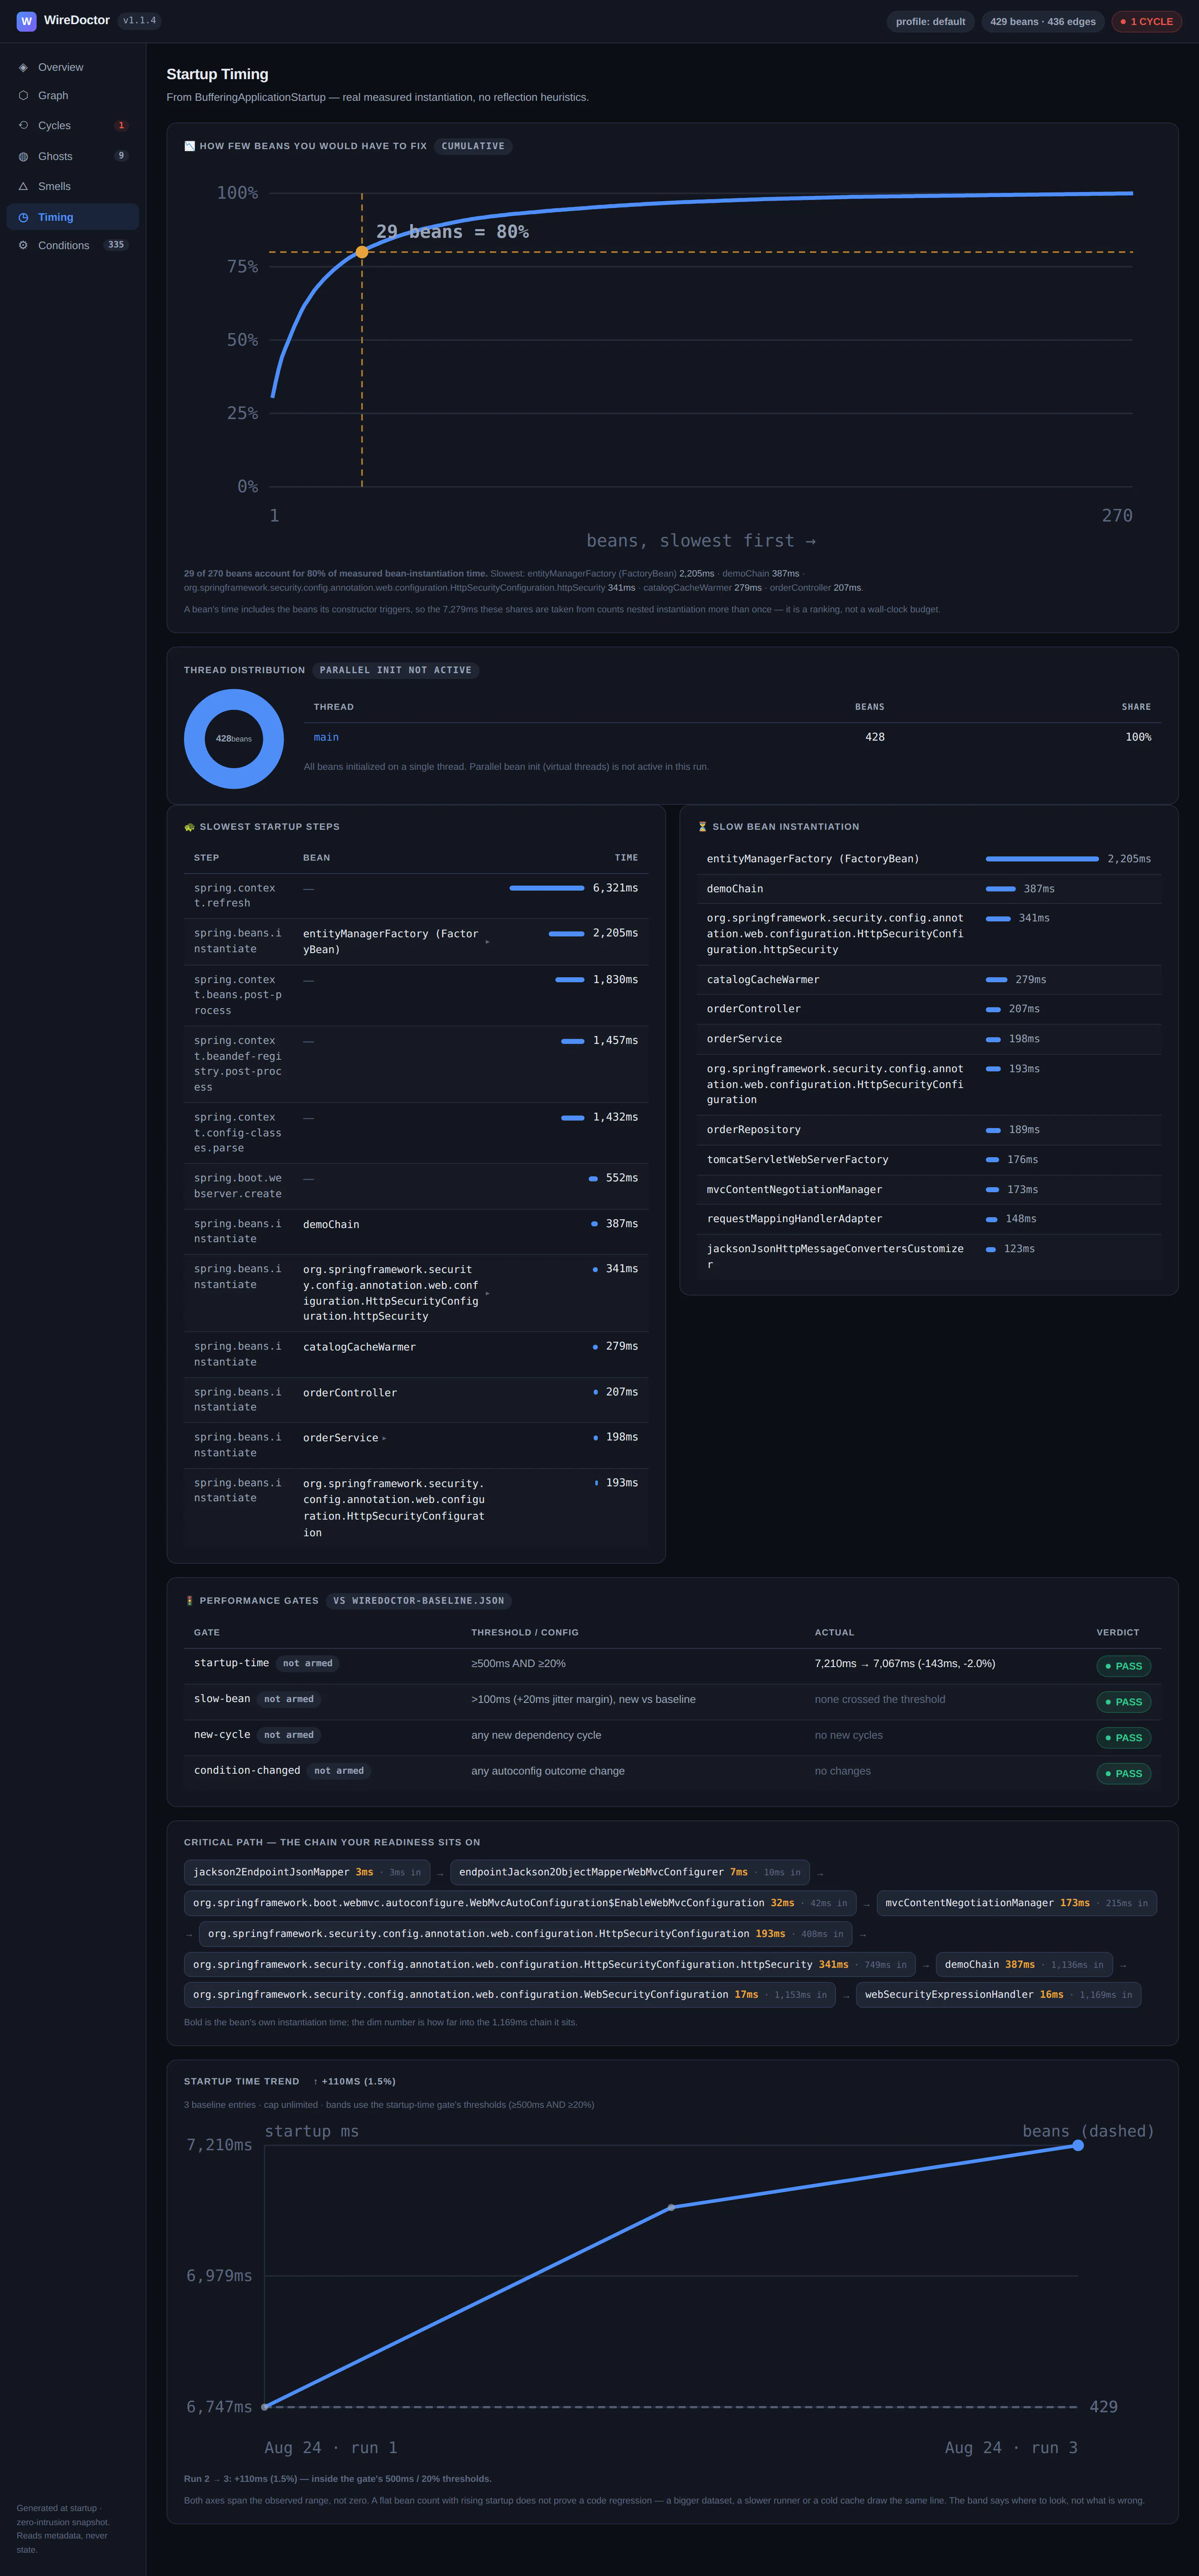
Task: Click requestMappingHandlerAdapter row
Action: (928, 1219)
